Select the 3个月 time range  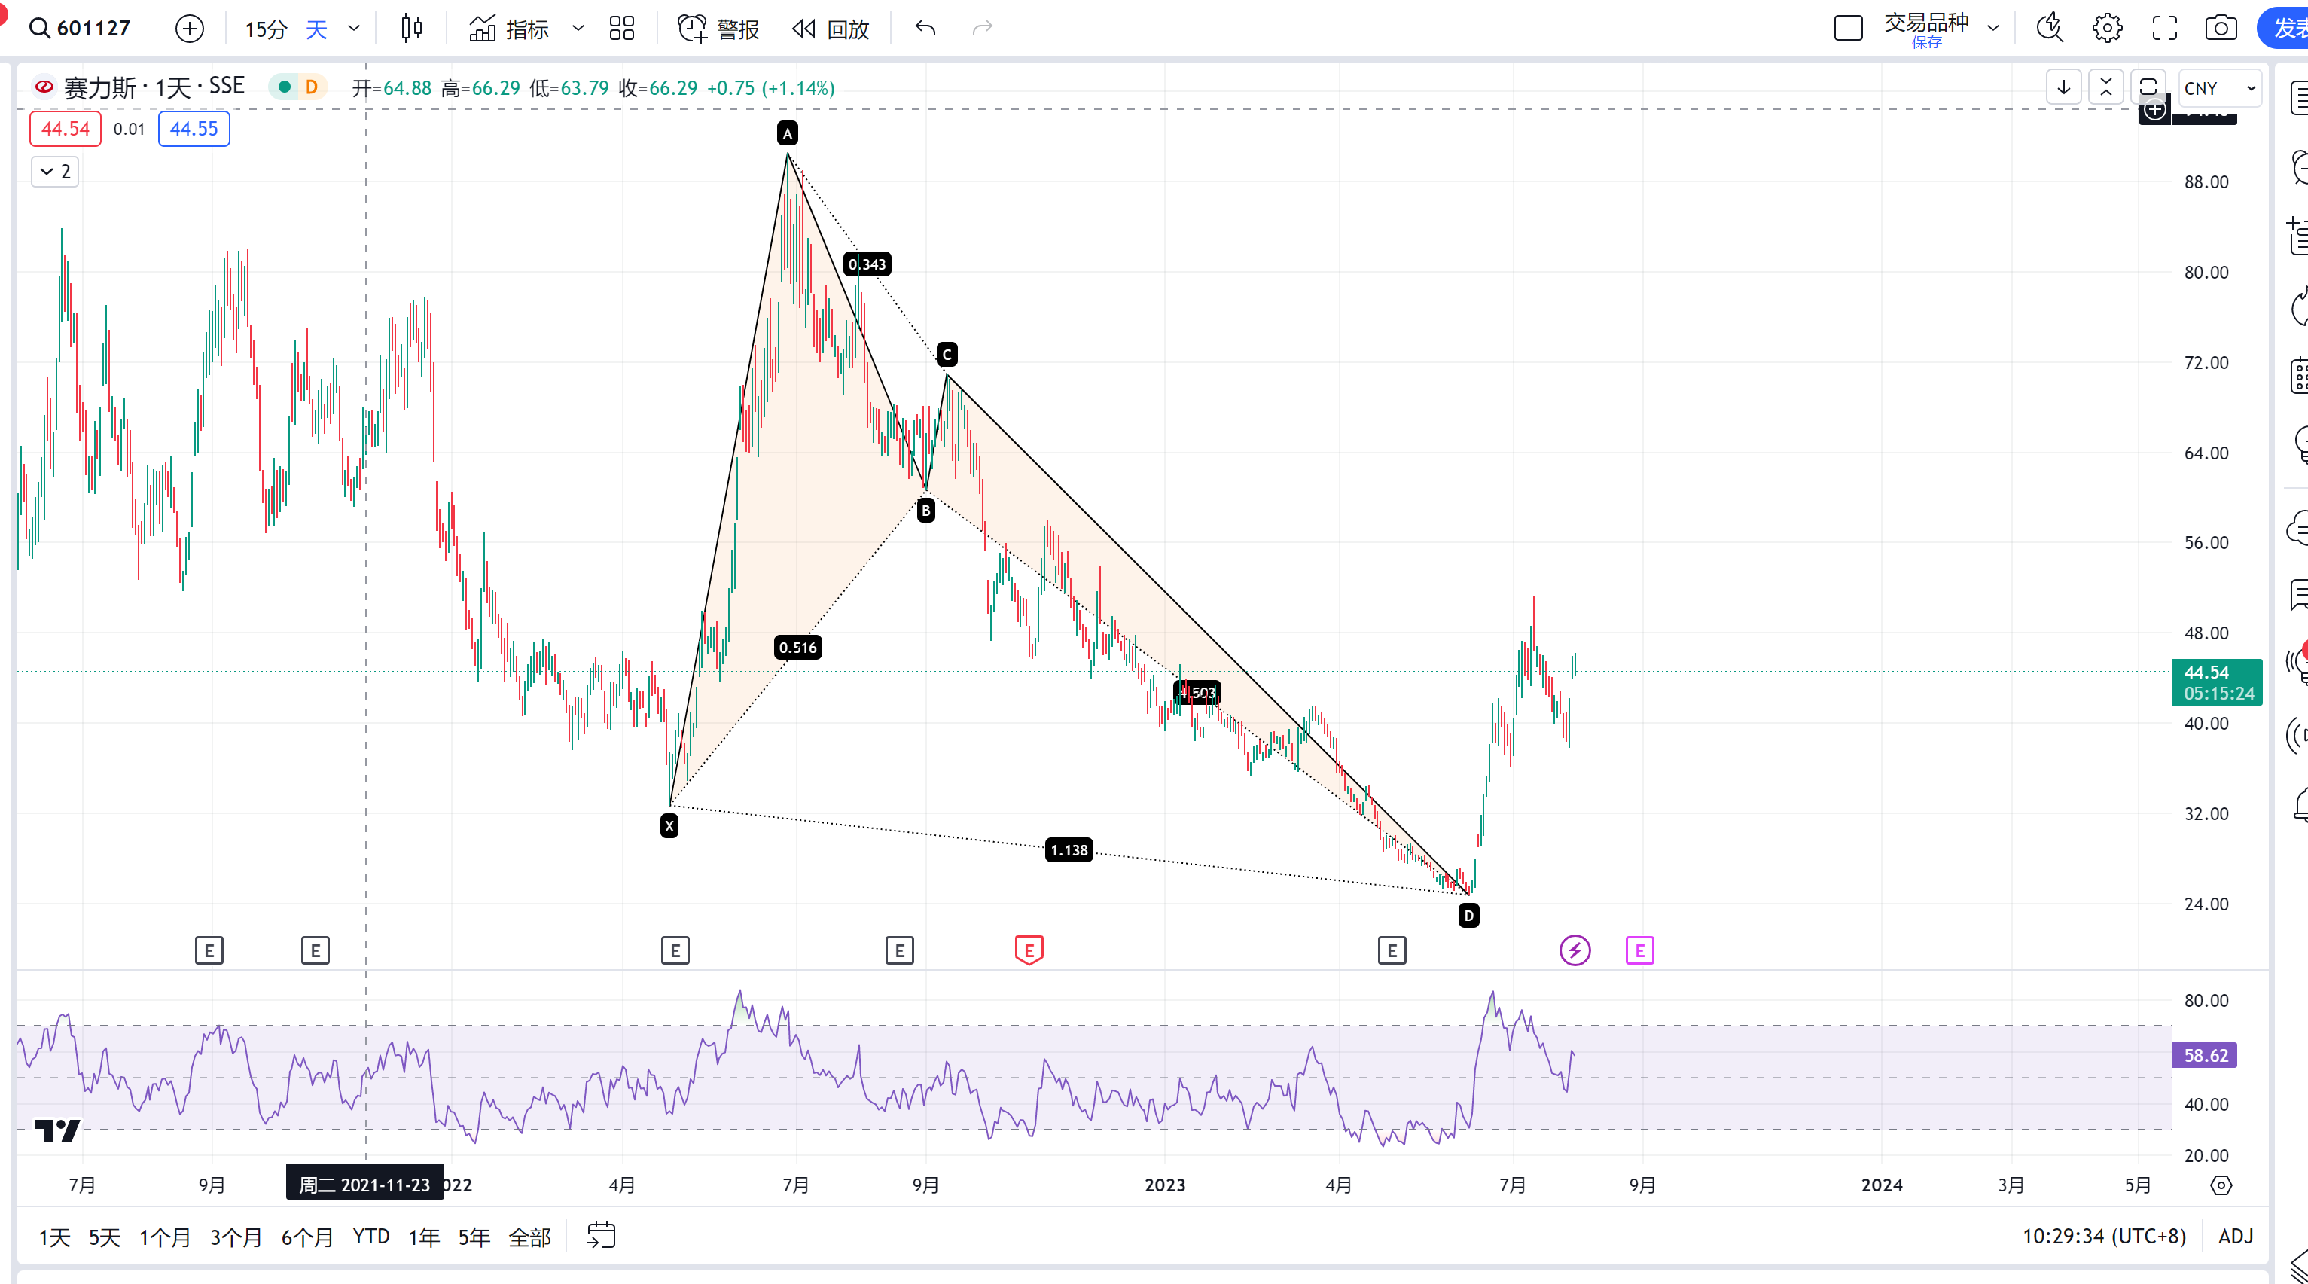coord(236,1237)
